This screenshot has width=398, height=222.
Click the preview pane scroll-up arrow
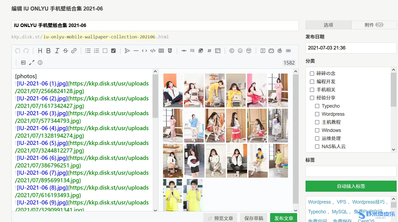[296, 72]
